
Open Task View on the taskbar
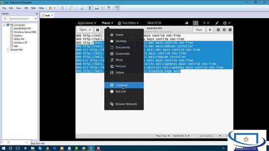(x=18, y=148)
